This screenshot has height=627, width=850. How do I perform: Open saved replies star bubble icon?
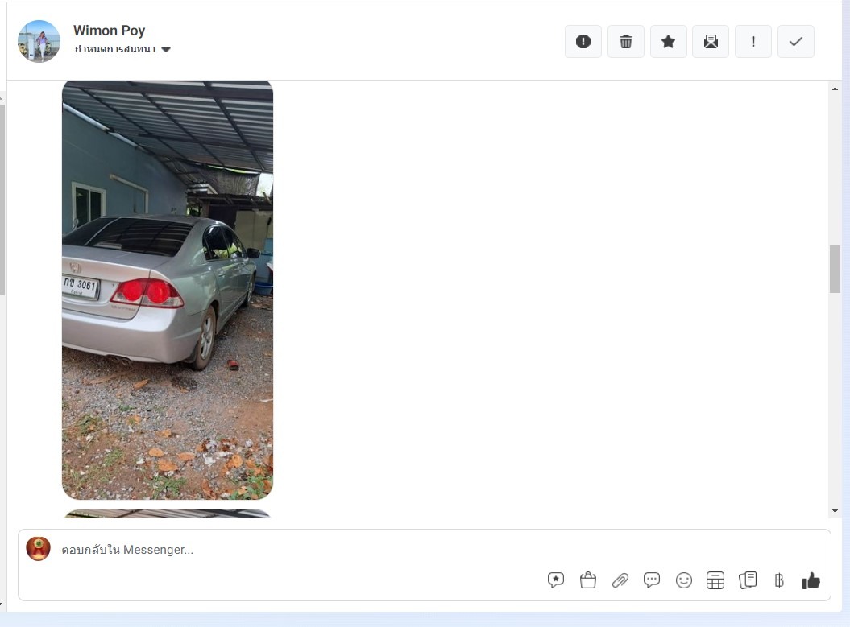(556, 580)
